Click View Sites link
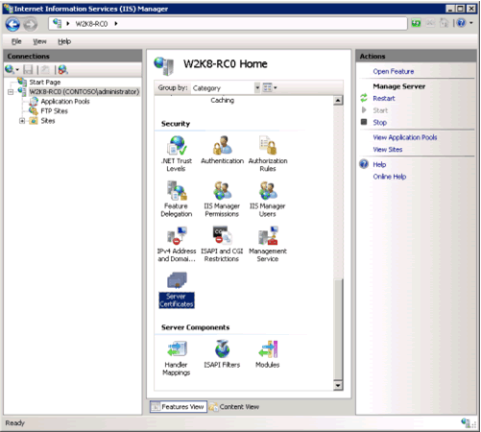This screenshot has height=432, width=481. (x=388, y=150)
